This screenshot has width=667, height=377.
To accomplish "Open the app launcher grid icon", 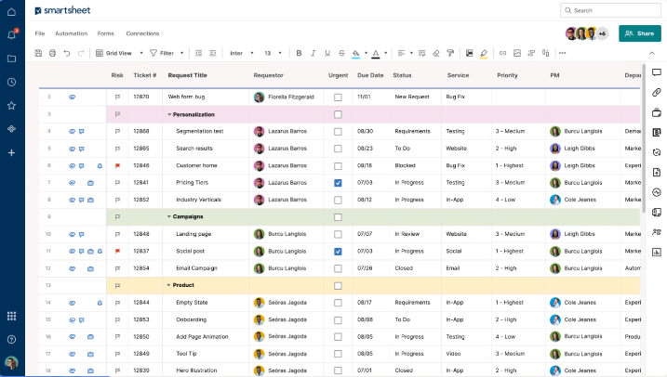I will (x=11, y=317).
